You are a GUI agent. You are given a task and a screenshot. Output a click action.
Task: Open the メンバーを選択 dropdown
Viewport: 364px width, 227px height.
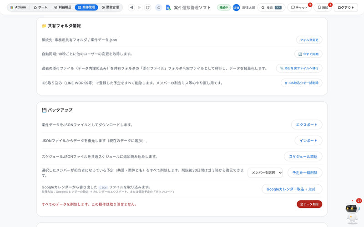pos(265,173)
